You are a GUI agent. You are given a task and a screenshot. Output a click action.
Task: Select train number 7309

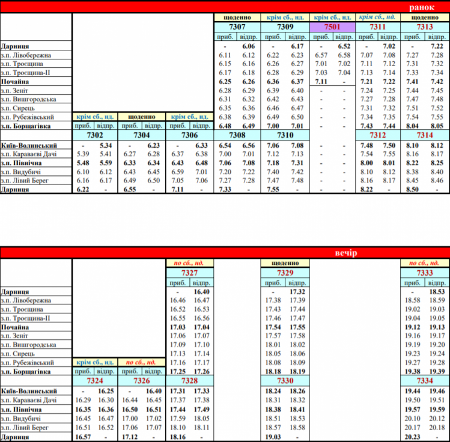285,27
